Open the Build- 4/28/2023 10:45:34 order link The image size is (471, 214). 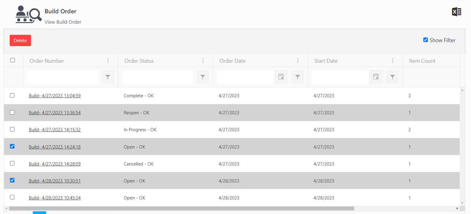coord(55,198)
